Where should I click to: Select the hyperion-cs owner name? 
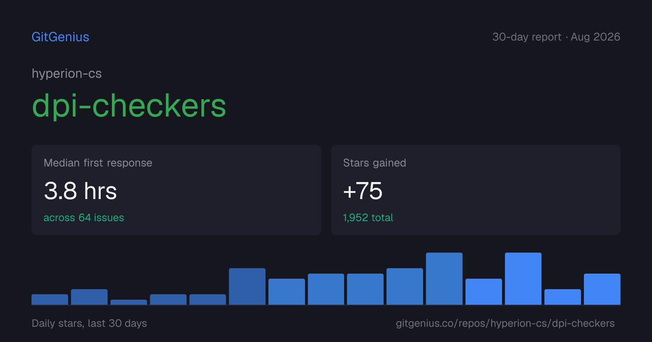pos(67,73)
